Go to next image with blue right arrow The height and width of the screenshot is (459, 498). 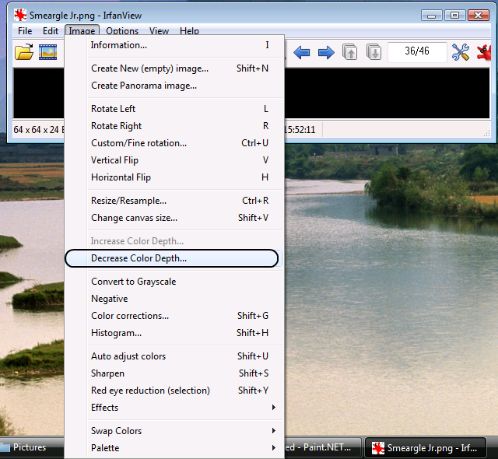[326, 52]
